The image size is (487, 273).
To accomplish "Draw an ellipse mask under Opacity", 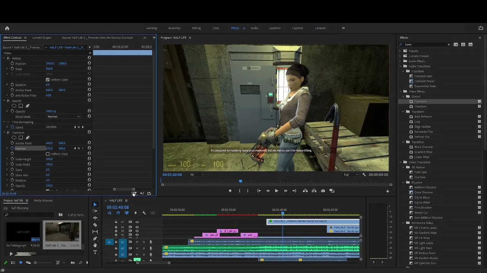I will pos(14,106).
